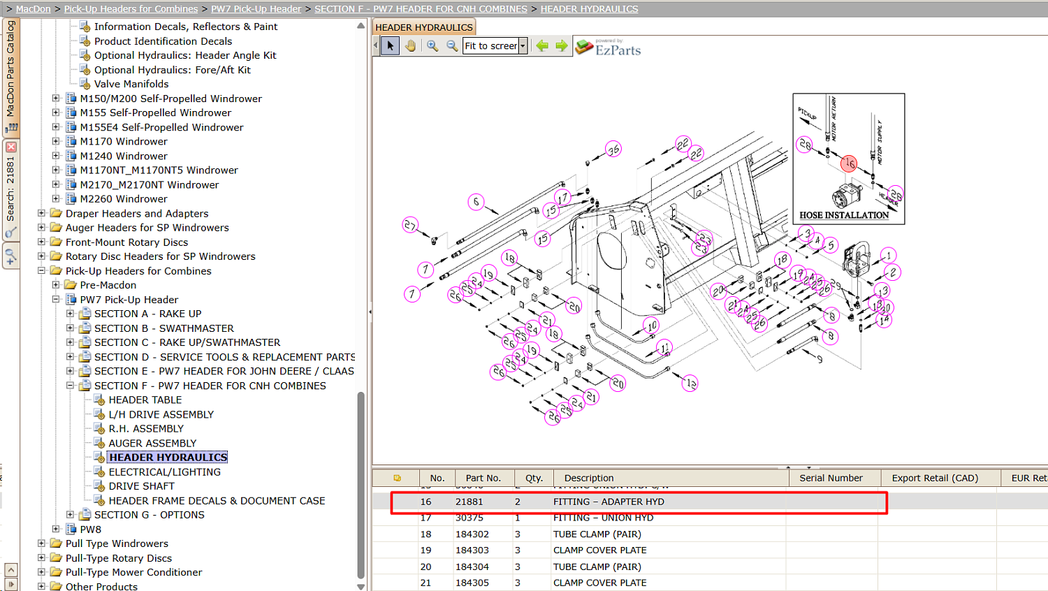1048x591 pixels.
Task: Expand Draper Headers and Adapters folder
Action: (41, 213)
